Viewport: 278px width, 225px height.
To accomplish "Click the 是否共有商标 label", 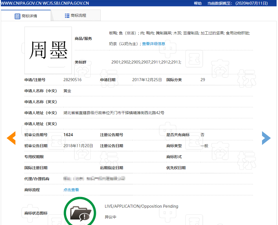I will coord(178,135).
